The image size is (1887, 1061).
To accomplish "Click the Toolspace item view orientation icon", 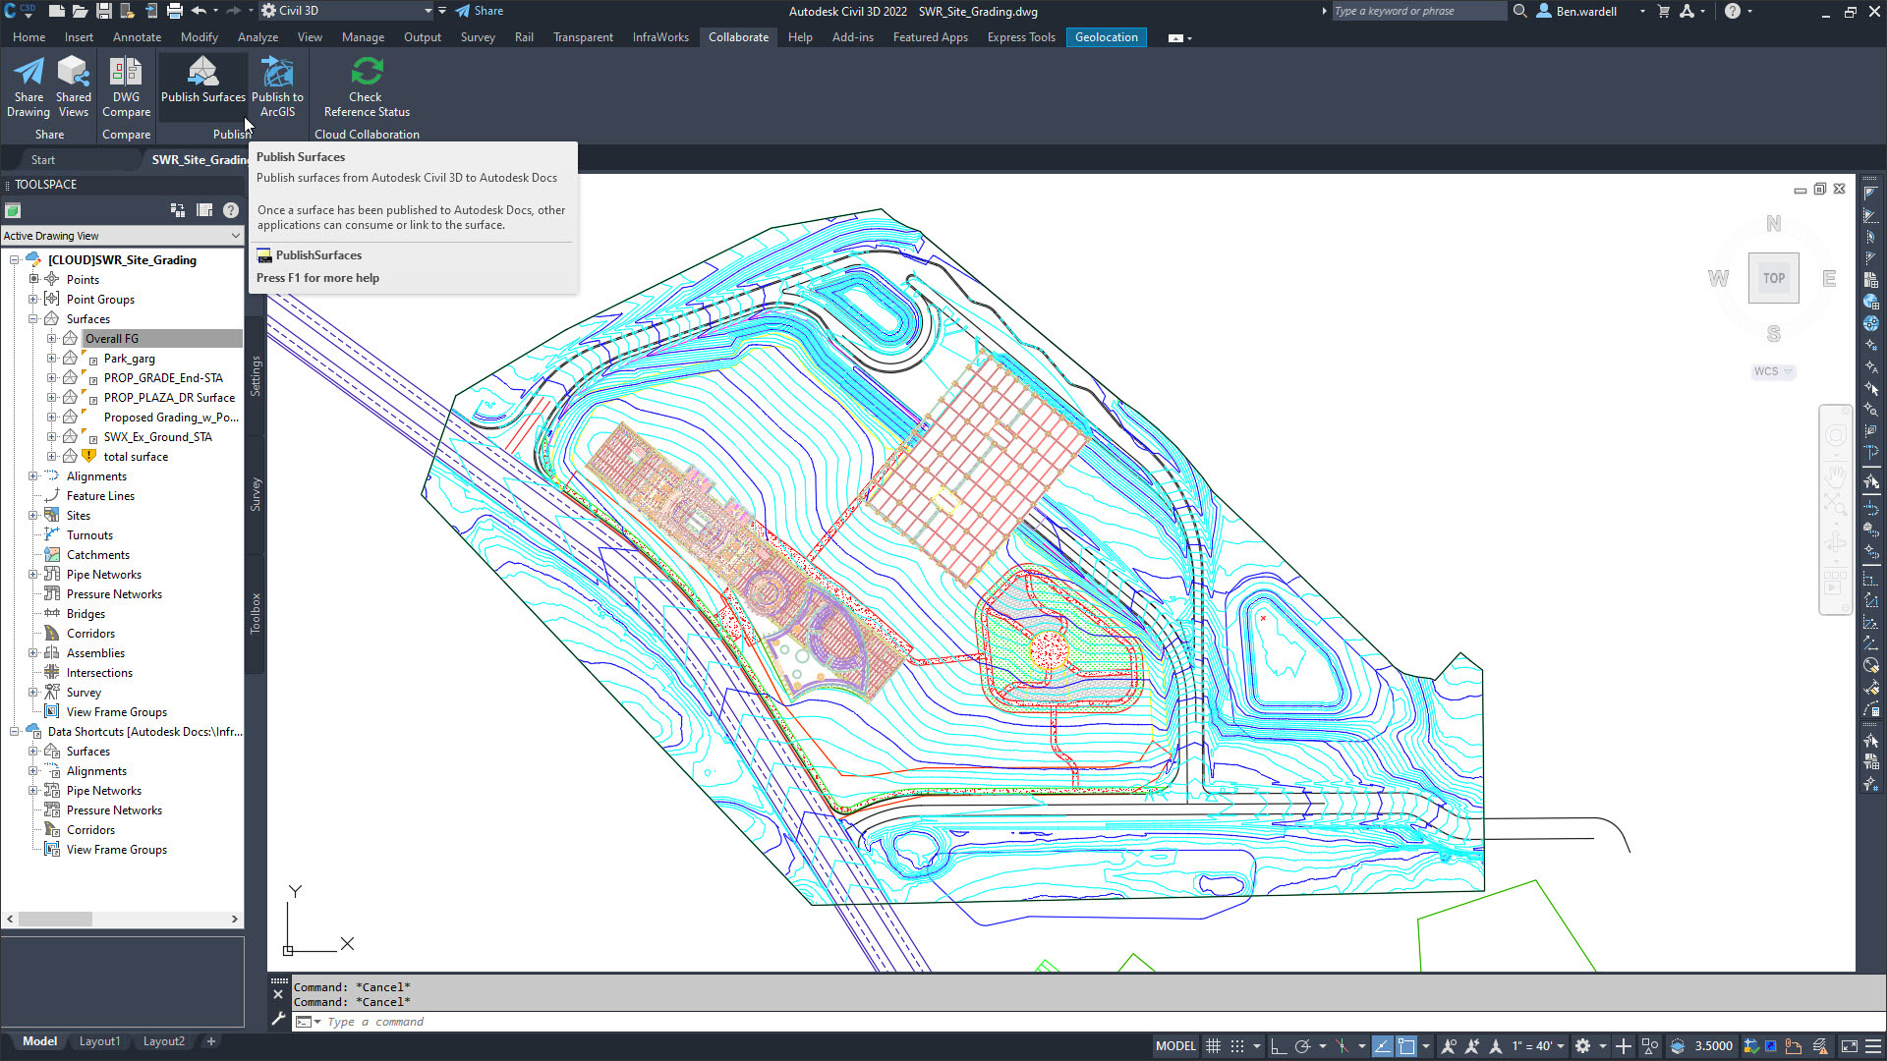I will [178, 210].
